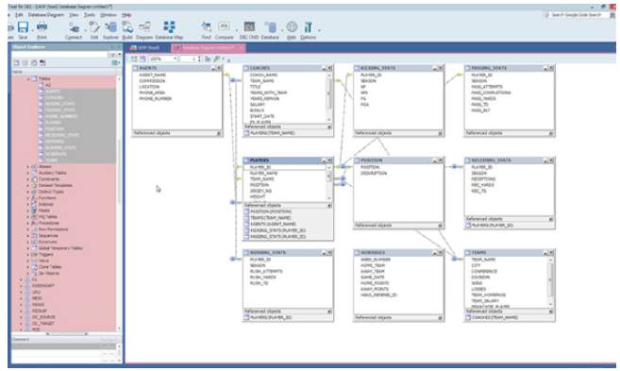Collapse the Tables tree node
Screen dimensions: 620x371
pyautogui.click(x=27, y=78)
